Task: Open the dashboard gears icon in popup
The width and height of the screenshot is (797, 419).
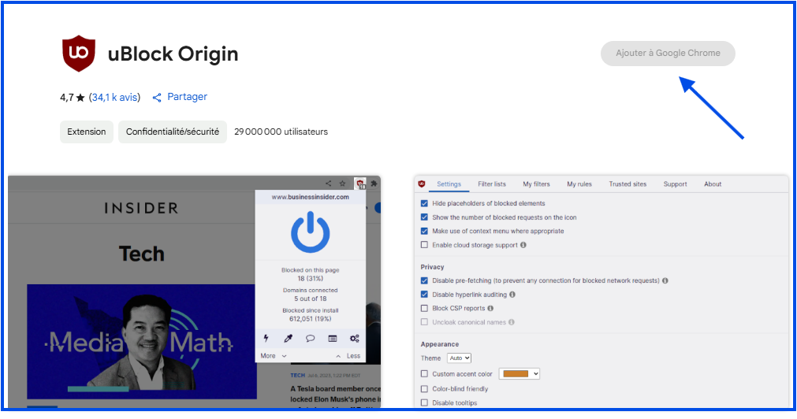Action: 355,339
